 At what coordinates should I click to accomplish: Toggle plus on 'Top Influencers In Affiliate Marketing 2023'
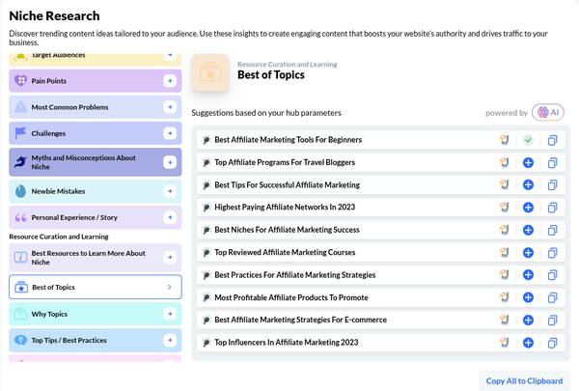[528, 343]
